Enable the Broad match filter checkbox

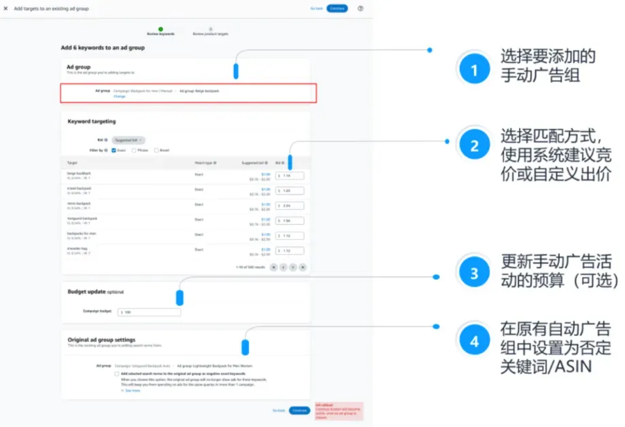click(156, 151)
